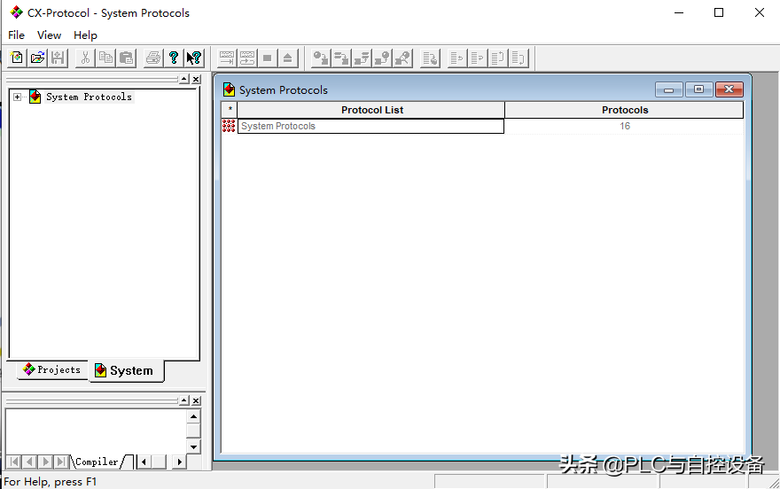
Task: Select the System Protocols list entry field
Action: (x=370, y=126)
